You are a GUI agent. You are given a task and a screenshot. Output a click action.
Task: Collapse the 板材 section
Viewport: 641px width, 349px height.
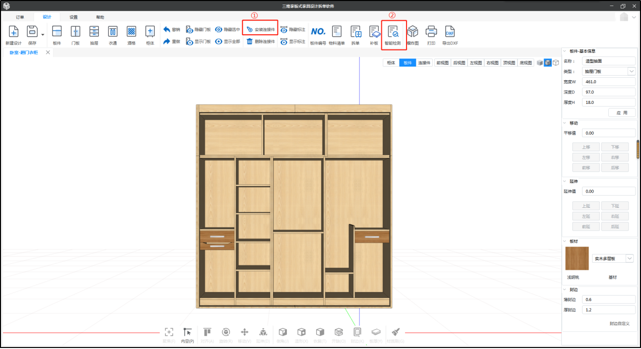point(565,241)
